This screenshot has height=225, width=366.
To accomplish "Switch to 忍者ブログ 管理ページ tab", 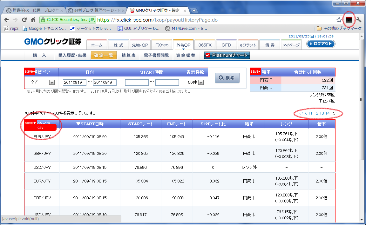I will pyautogui.click(x=96, y=10).
